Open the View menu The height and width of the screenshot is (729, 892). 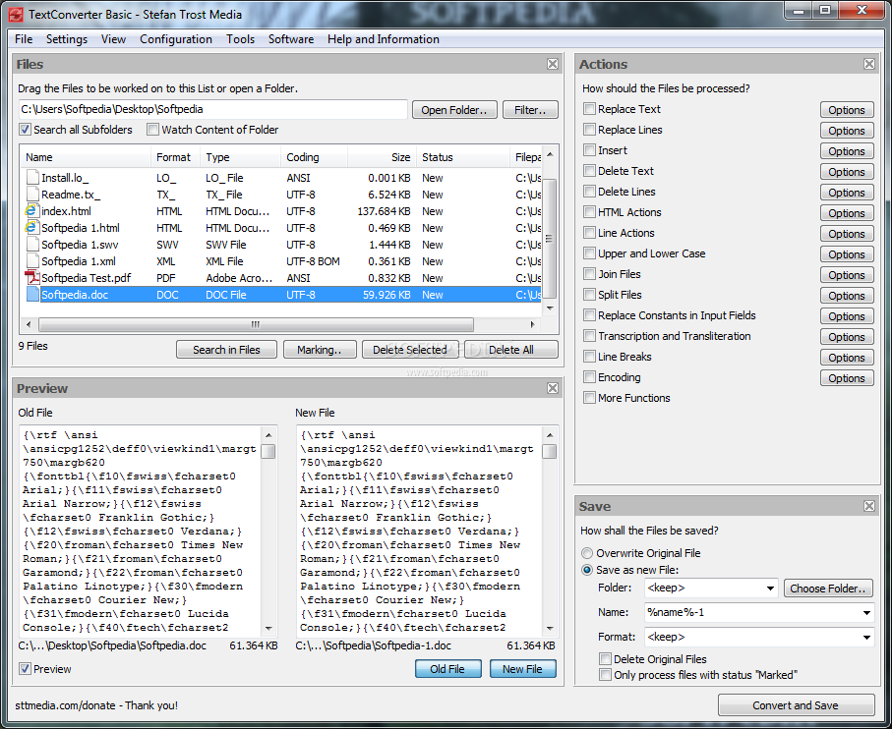tap(113, 39)
